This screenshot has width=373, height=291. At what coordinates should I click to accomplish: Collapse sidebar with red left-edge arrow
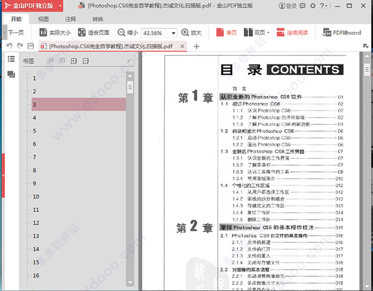coord(3,176)
